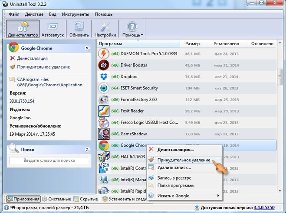This screenshot has width=286, height=213.
Task: Choose Деинсталляция... in context menu
Action: pos(184,150)
